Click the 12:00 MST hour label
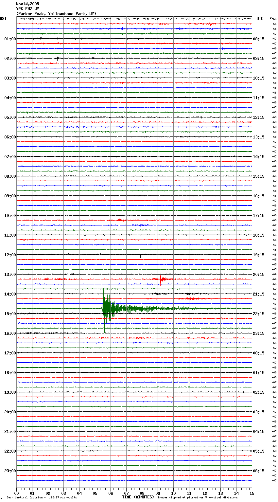 10,255
